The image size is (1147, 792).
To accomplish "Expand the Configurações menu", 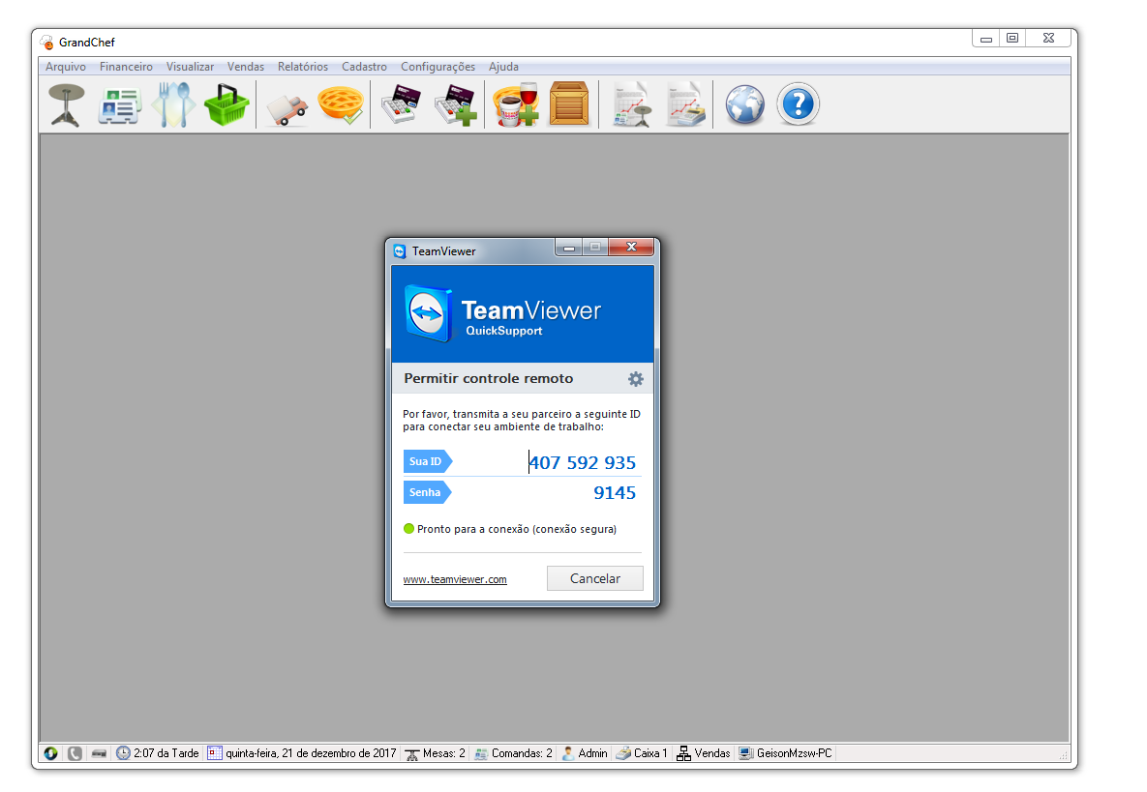I will click(x=438, y=67).
